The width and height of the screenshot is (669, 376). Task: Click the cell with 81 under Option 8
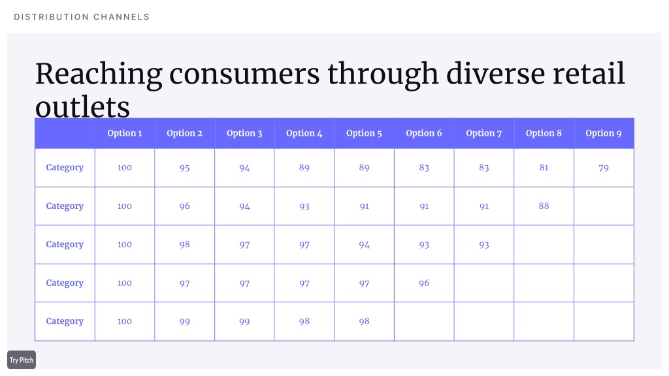coord(544,168)
